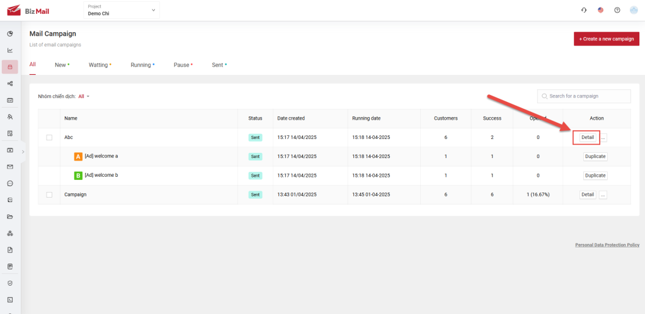645x314 pixels.
Task: Click the highlighted mail campaign sidebar icon
Action: tap(10, 67)
